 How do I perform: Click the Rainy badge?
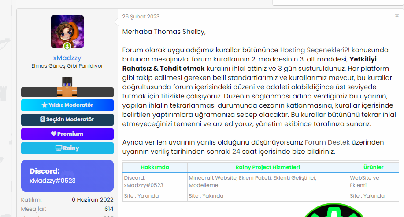67,148
